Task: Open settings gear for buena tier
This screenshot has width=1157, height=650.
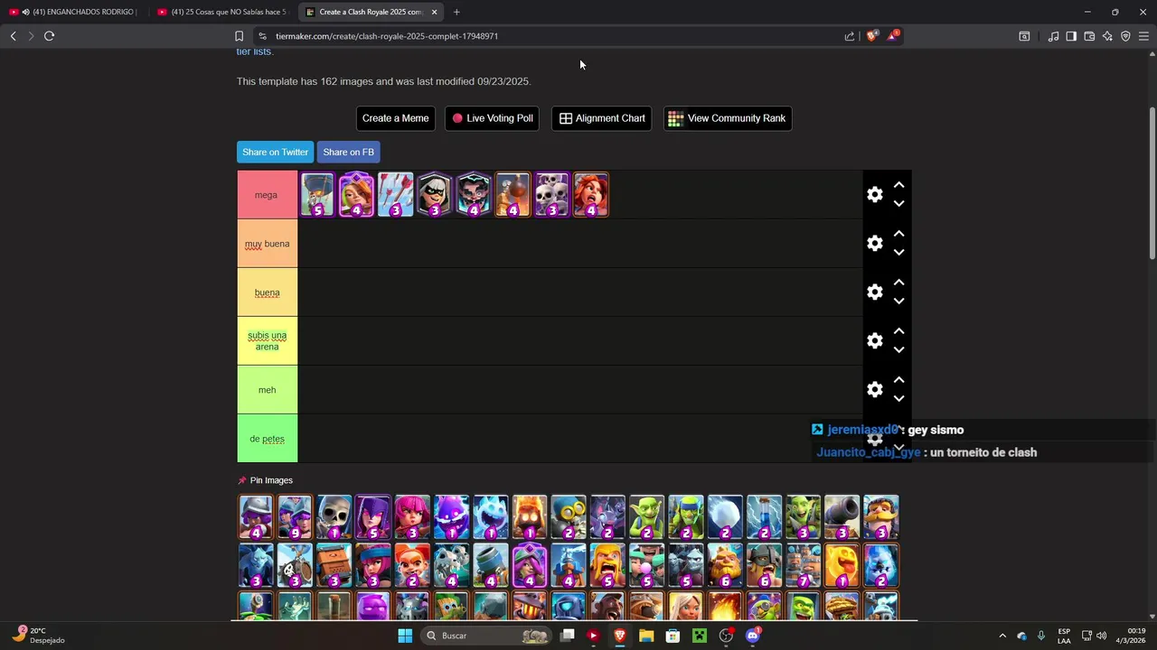Action: (x=874, y=292)
